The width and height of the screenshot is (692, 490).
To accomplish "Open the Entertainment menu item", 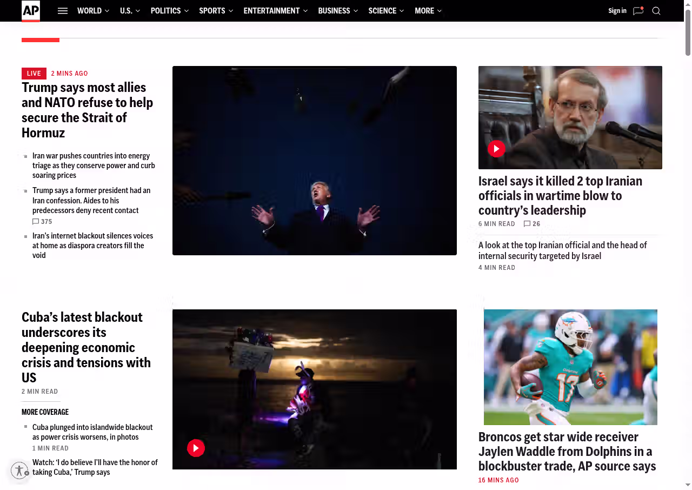I will [271, 11].
